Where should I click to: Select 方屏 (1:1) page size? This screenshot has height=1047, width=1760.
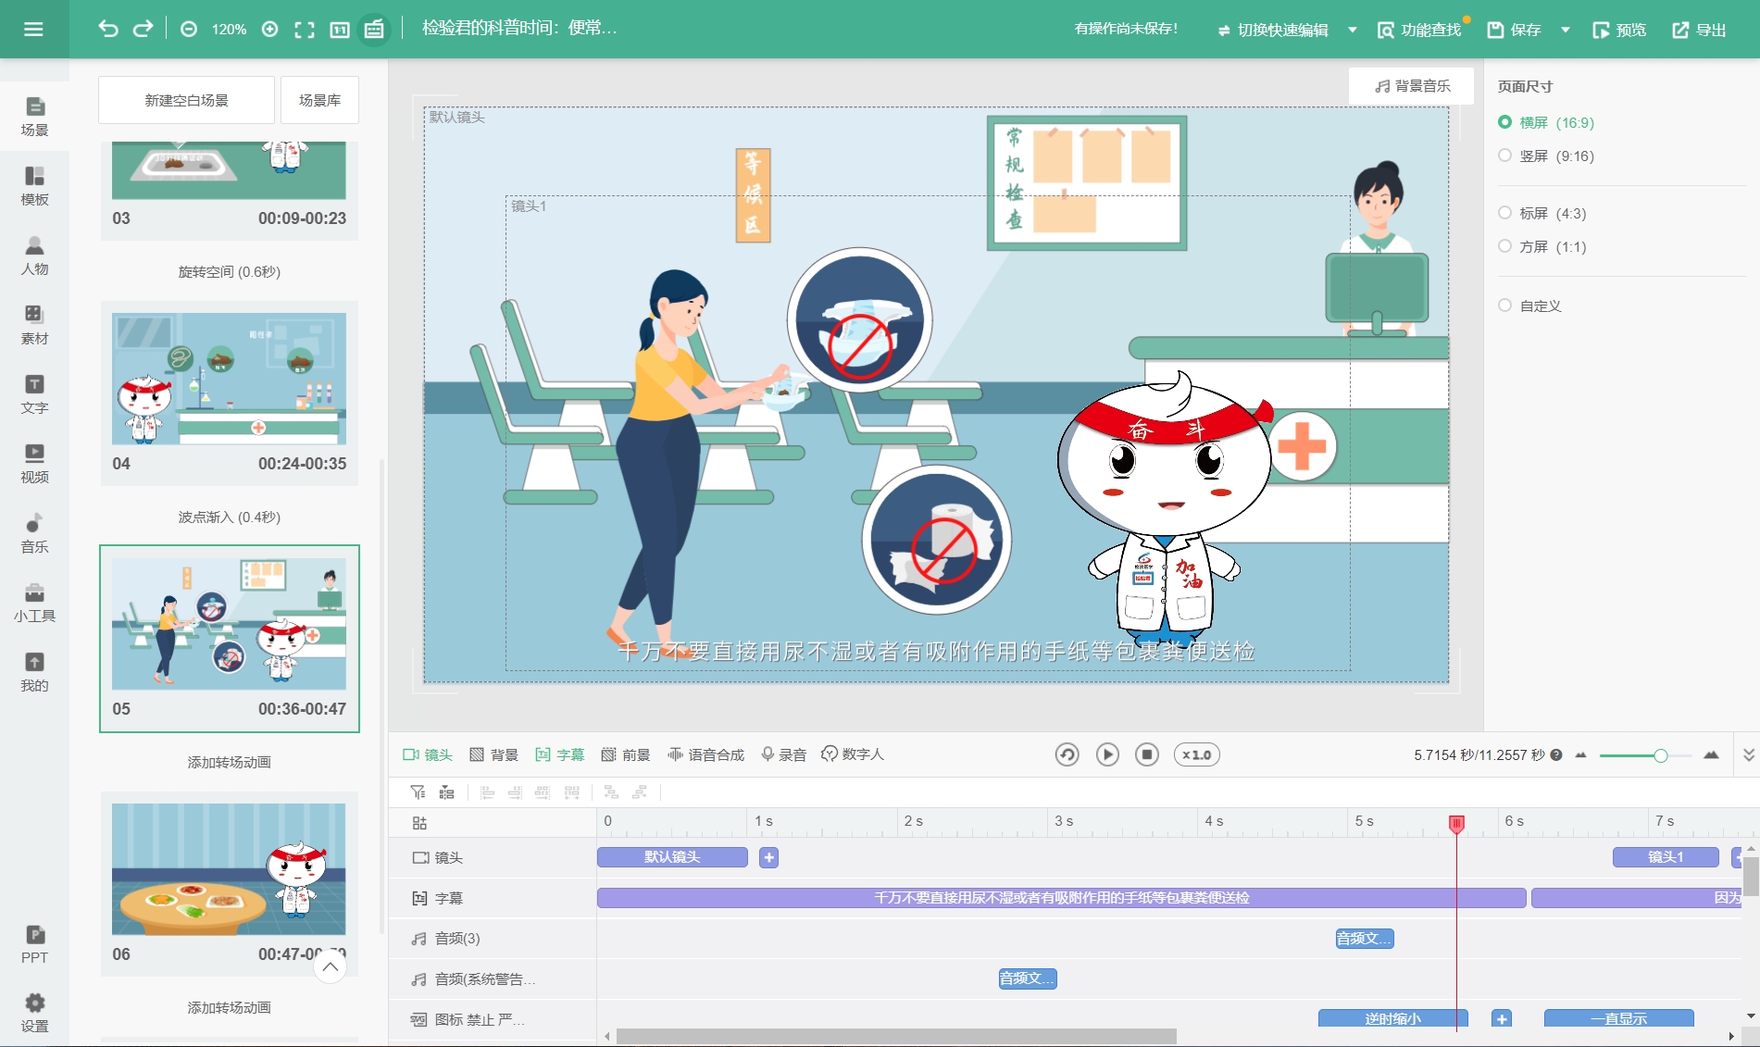pos(1542,246)
